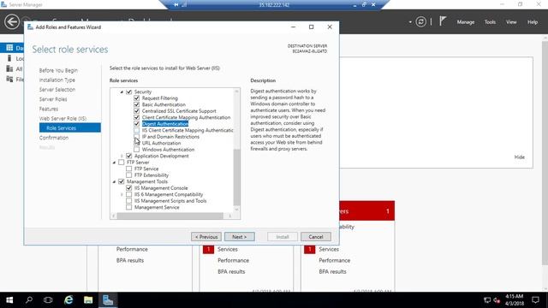Open the dropdown arrow beside refresh icon
Viewport: 548px width, 308px height.
pos(410,22)
